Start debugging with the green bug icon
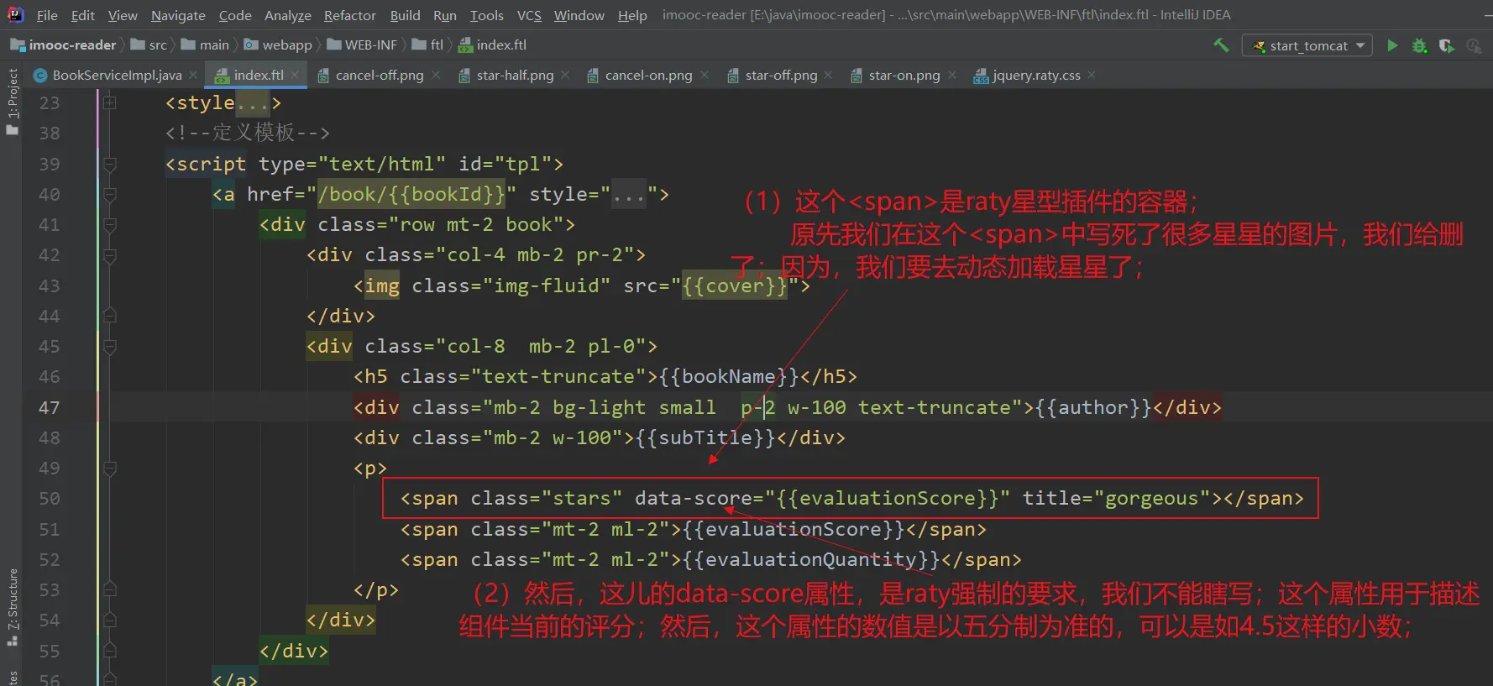Viewport: 1493px width, 686px height. point(1419,45)
